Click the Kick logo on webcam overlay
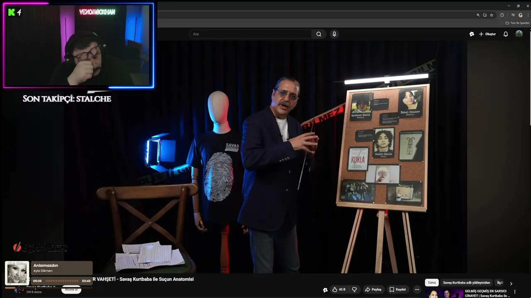 [12, 12]
